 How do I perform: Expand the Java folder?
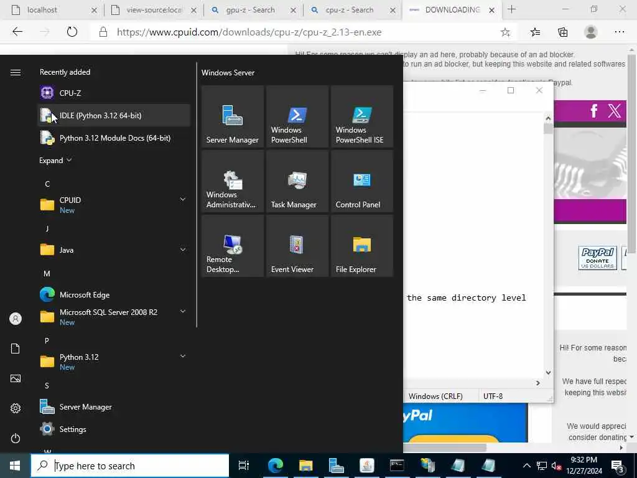pos(183,250)
